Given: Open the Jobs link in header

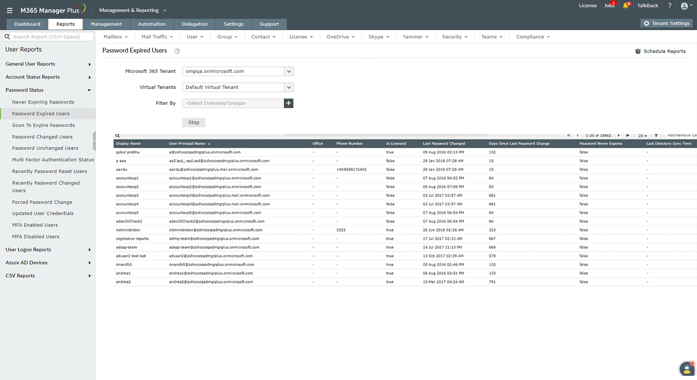Looking at the screenshot, I should pos(609,6).
